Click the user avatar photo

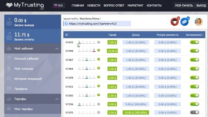click(x=199, y=22)
